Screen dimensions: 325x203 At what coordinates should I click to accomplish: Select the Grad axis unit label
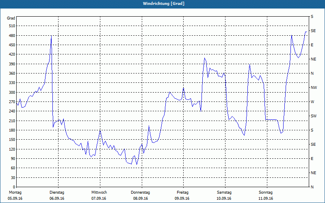click(11, 18)
